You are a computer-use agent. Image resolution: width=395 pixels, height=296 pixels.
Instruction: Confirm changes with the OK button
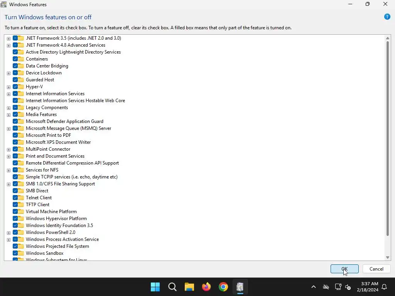344,269
